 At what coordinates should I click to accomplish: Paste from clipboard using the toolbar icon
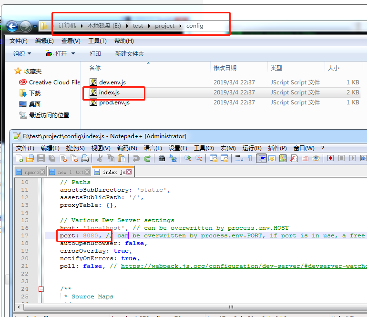[122, 158]
